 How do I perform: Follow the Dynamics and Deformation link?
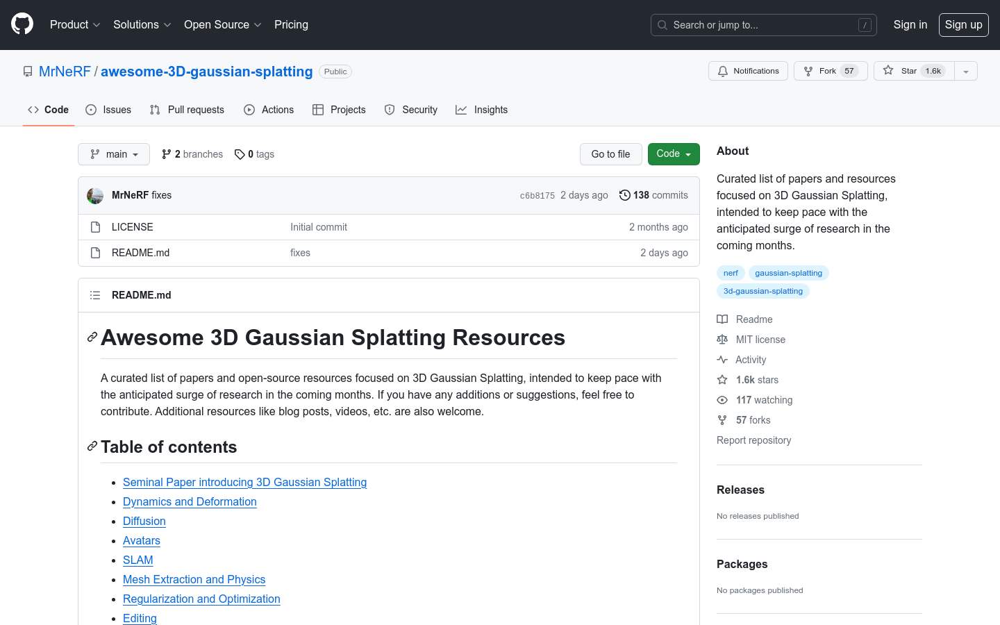(190, 501)
